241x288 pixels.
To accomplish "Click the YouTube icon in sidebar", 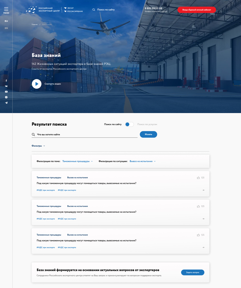I will (x=6, y=92).
